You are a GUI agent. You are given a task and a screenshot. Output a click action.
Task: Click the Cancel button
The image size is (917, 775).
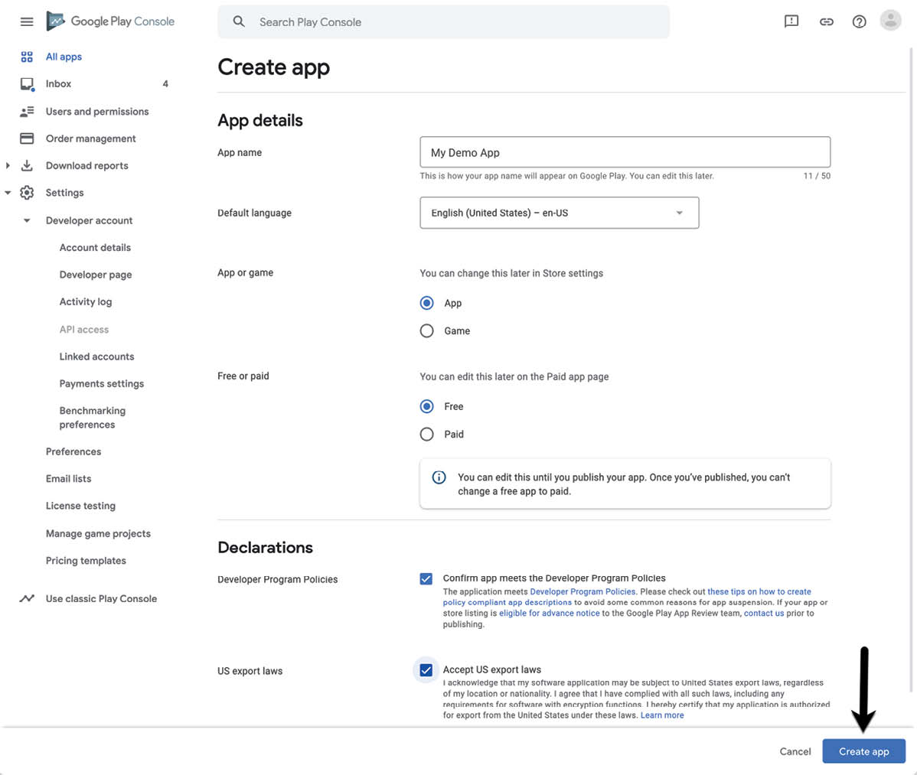tap(795, 751)
